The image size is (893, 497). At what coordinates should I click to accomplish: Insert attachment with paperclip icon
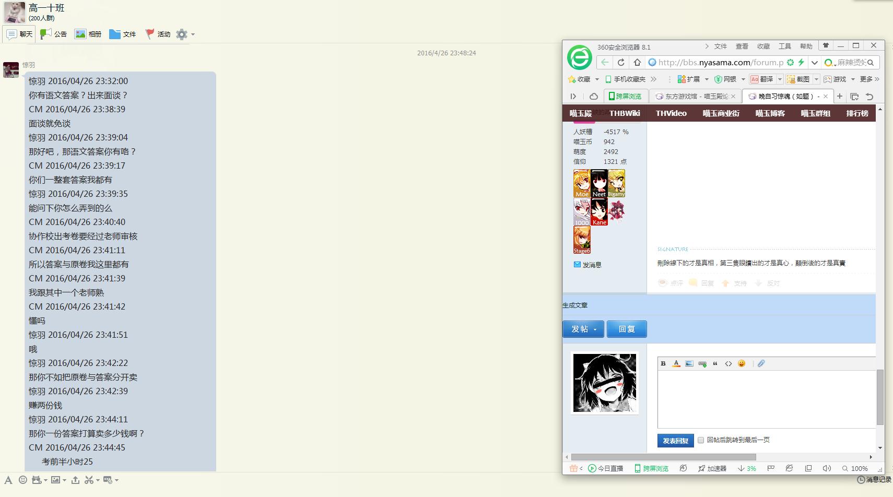(761, 364)
